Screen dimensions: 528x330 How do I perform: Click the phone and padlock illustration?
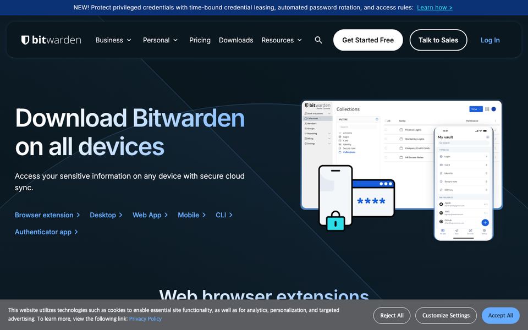point(356,198)
